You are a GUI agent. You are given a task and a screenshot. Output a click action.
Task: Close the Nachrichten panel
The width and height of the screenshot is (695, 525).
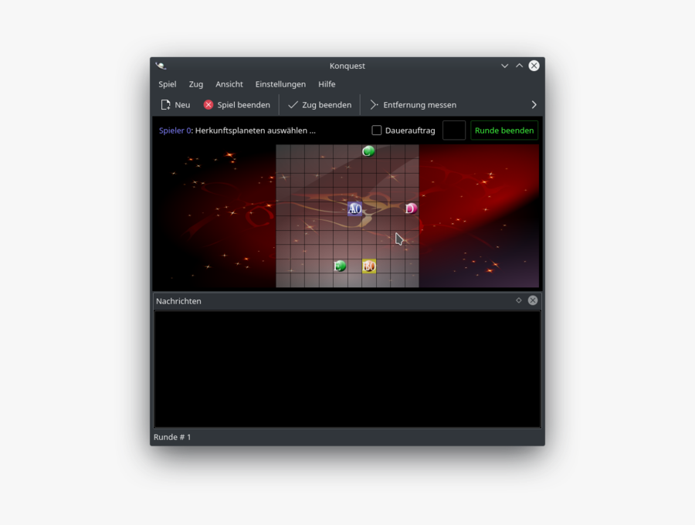[x=533, y=300]
